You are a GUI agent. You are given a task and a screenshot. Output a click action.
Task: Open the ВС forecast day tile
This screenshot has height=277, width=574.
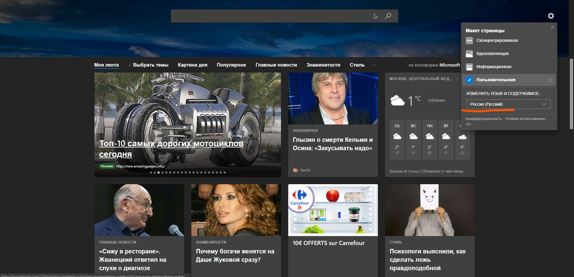click(x=413, y=139)
